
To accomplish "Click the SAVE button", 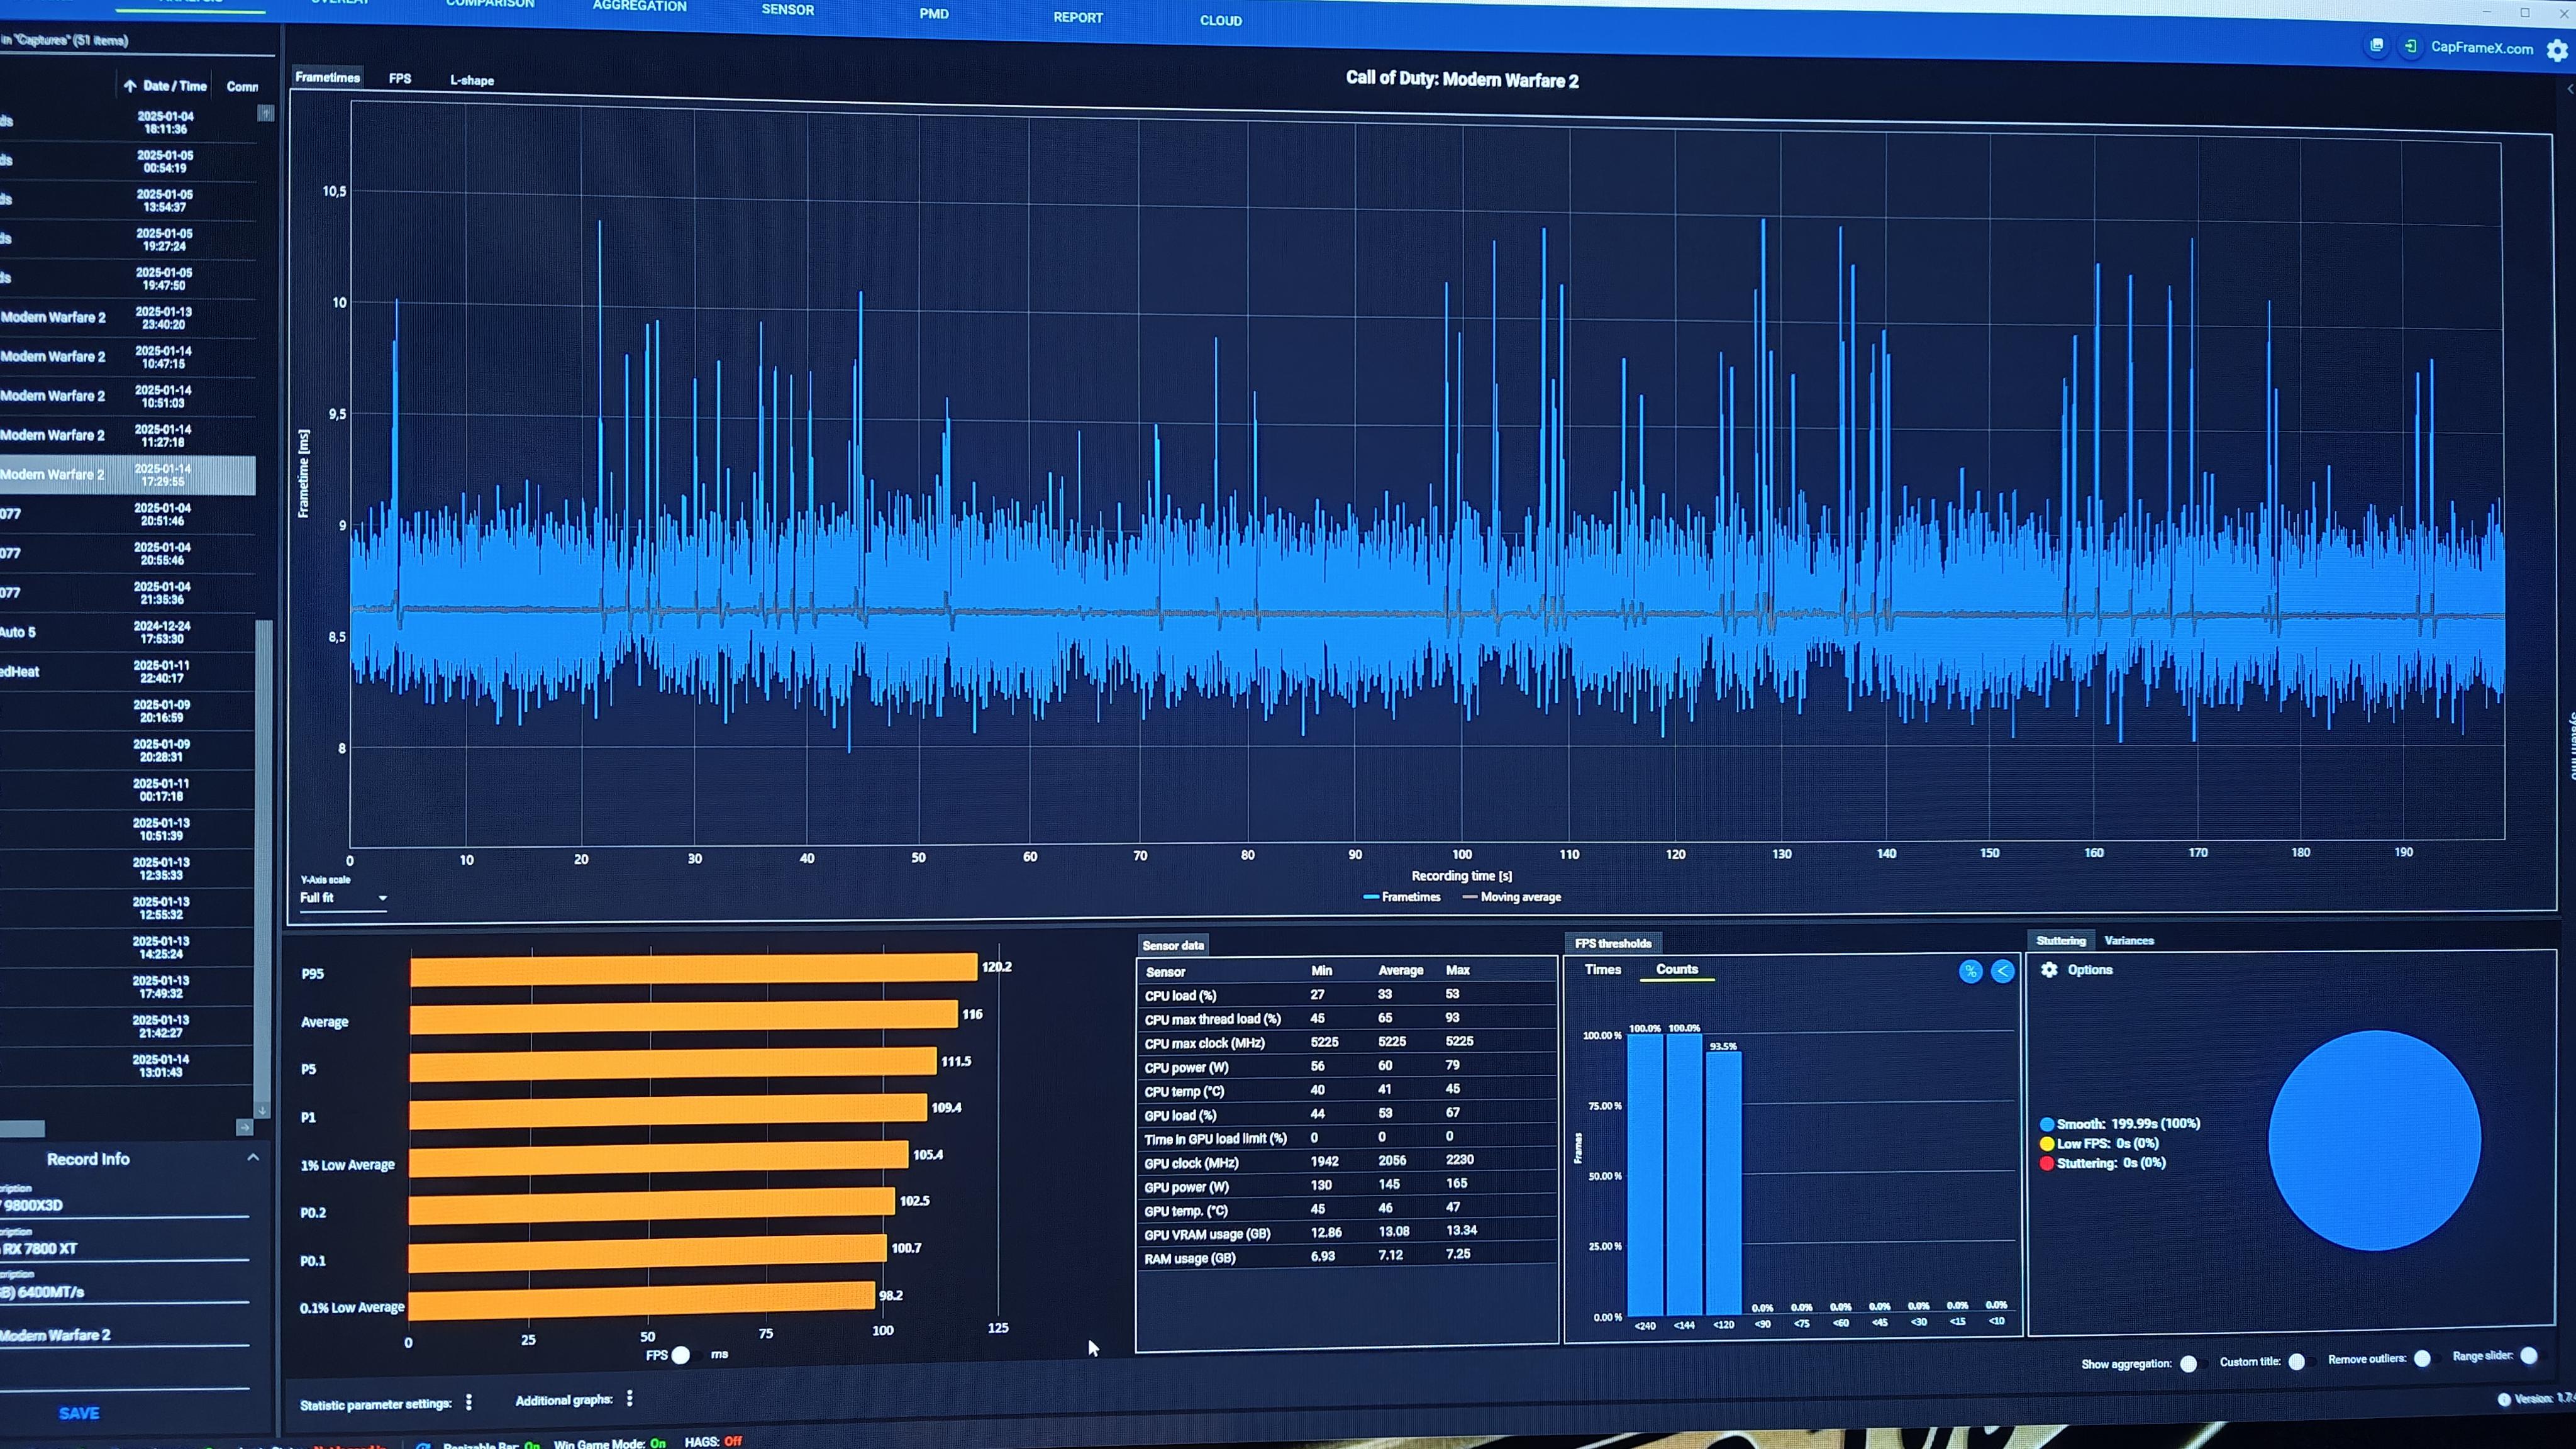I will point(79,1412).
